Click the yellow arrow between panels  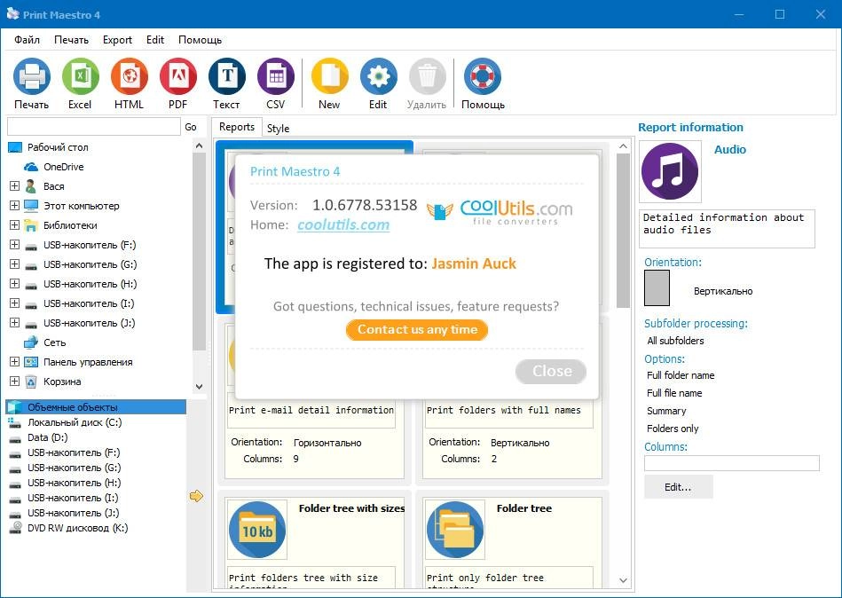click(x=196, y=496)
